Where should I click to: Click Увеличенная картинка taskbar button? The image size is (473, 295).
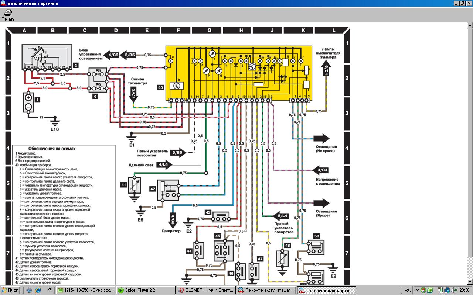click(x=327, y=290)
